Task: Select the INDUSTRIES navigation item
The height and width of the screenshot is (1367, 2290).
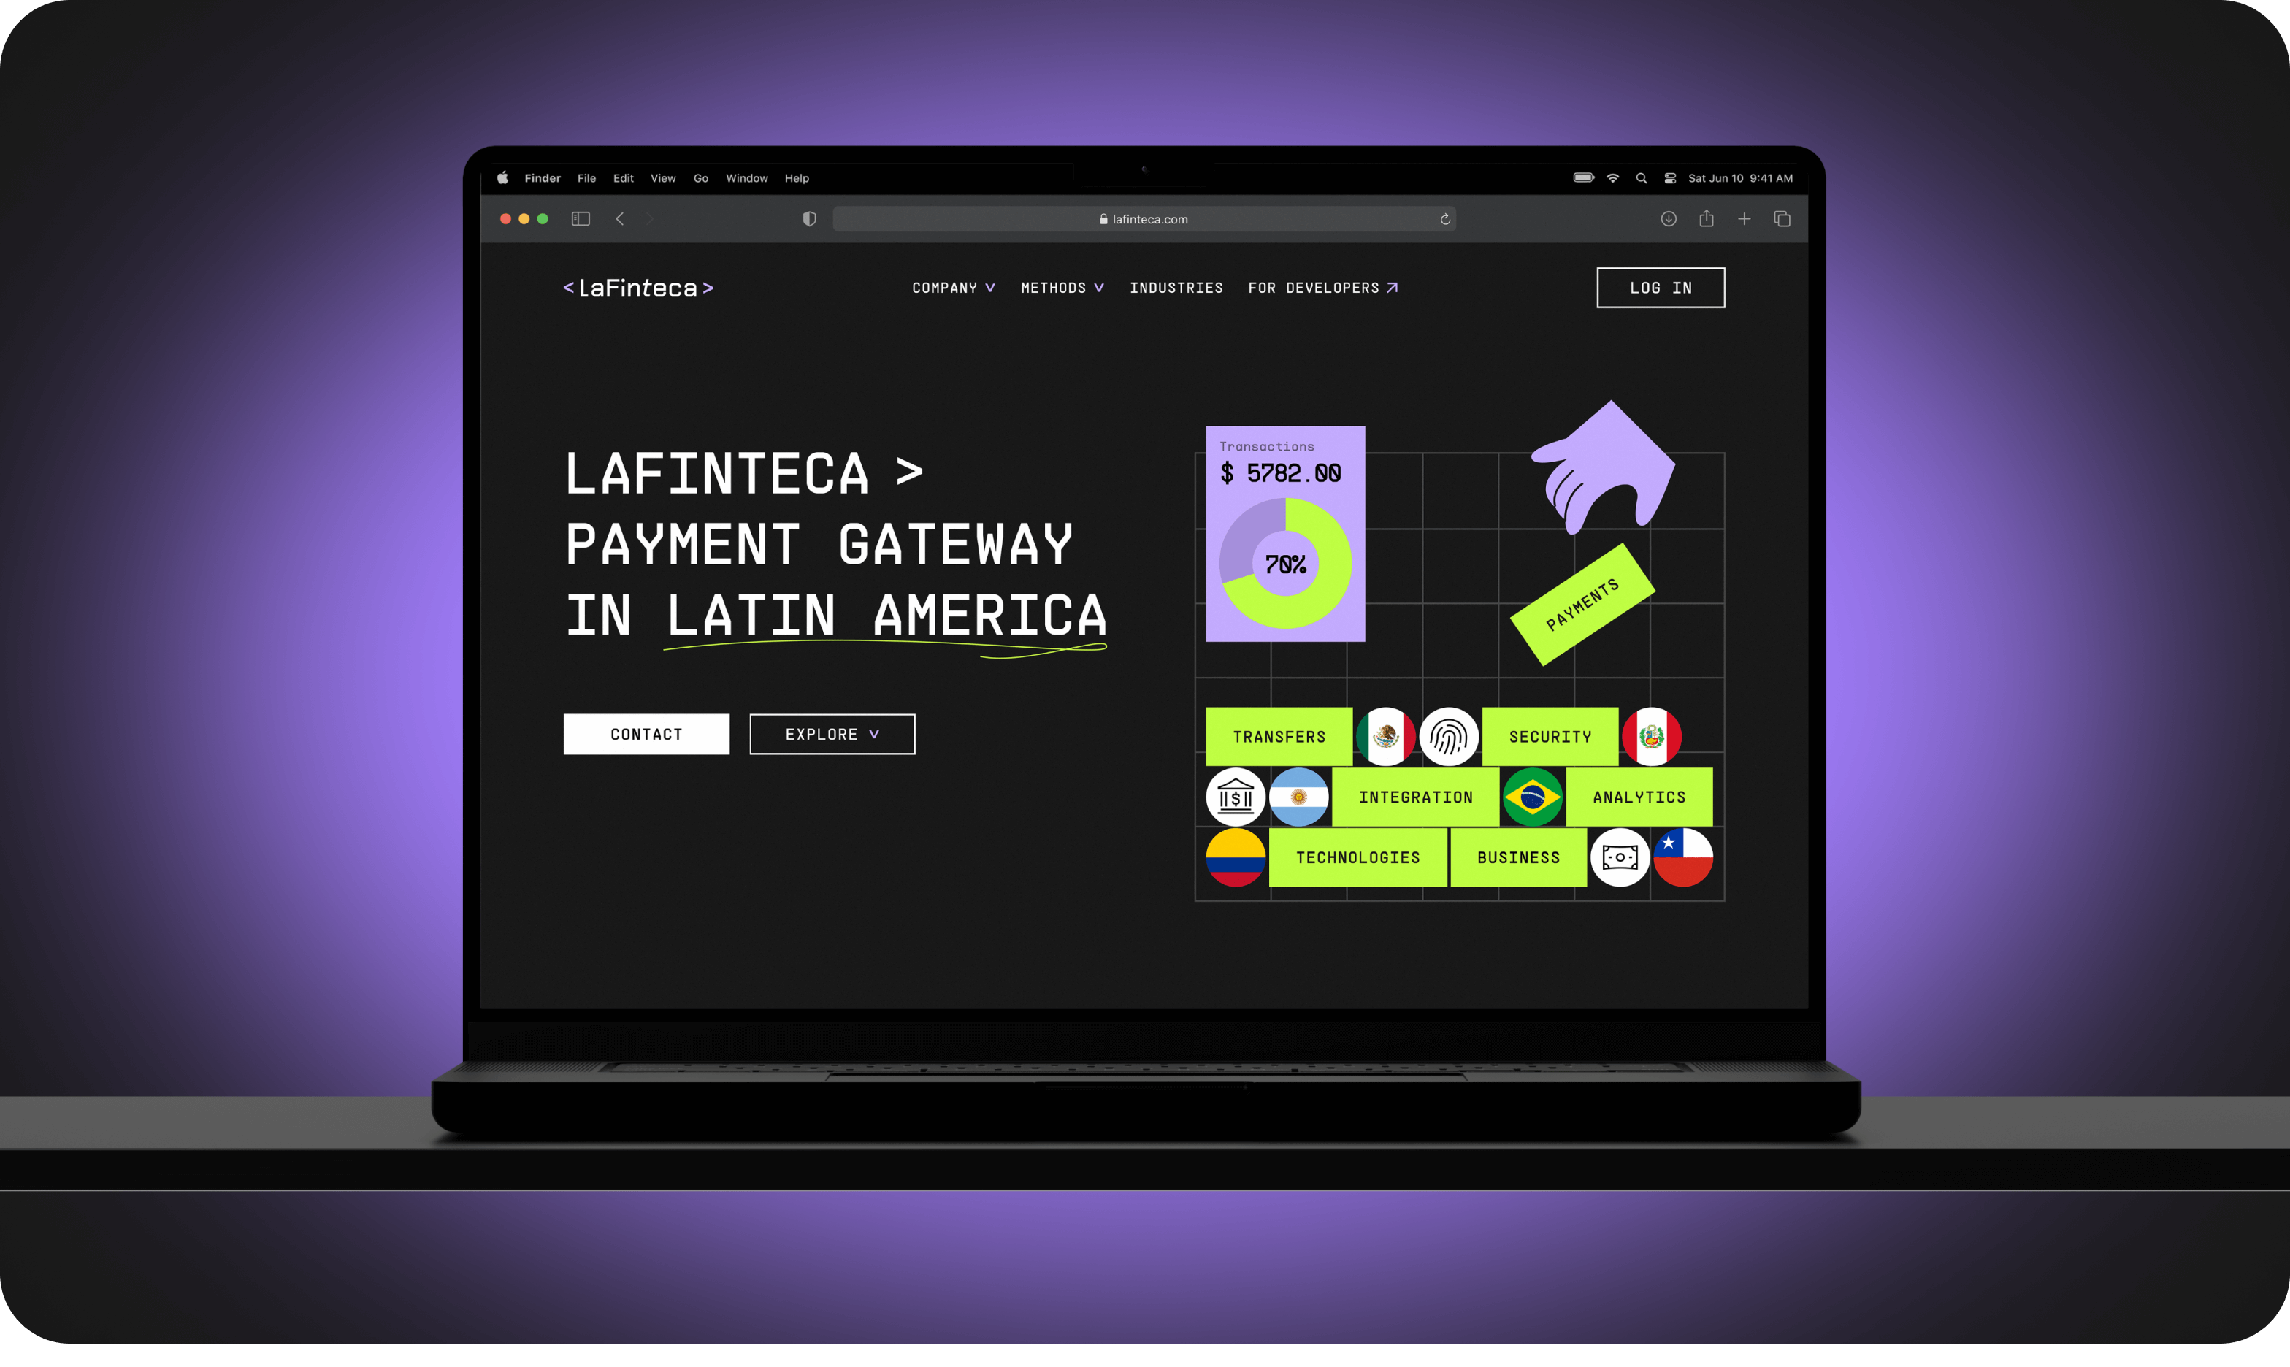Action: point(1176,288)
